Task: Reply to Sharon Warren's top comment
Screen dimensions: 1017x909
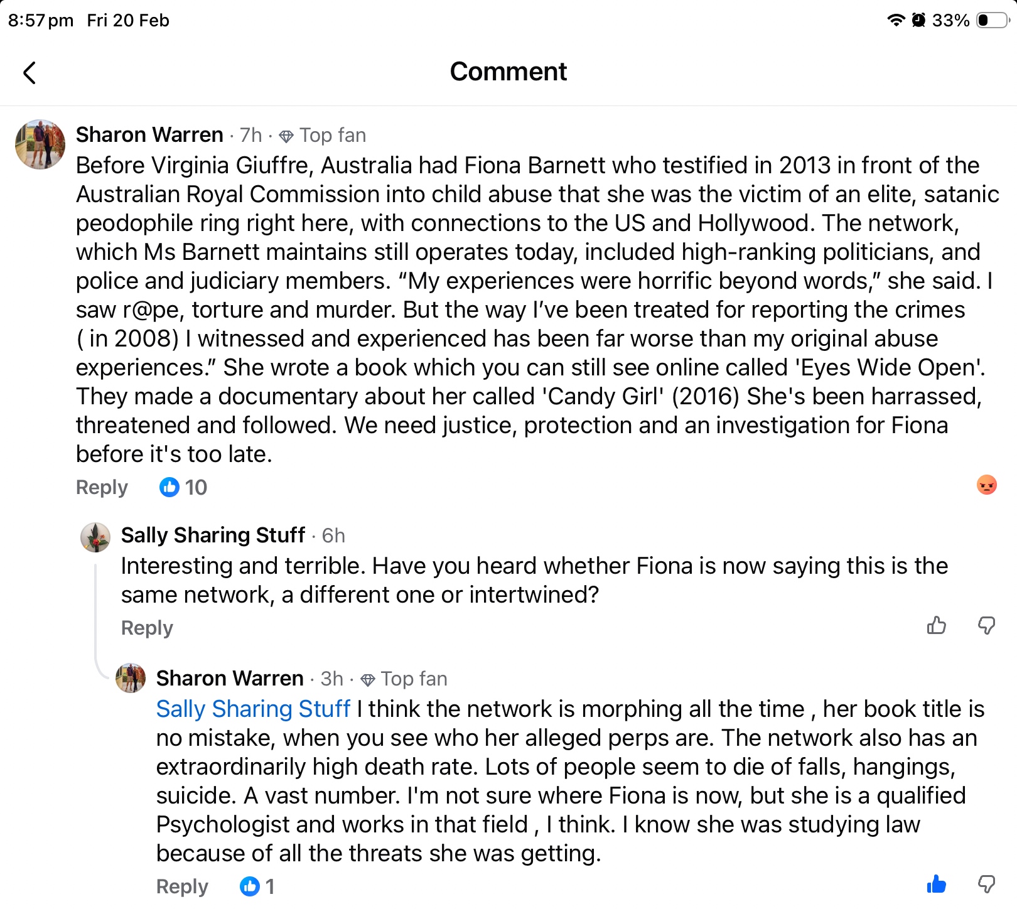Action: (102, 487)
